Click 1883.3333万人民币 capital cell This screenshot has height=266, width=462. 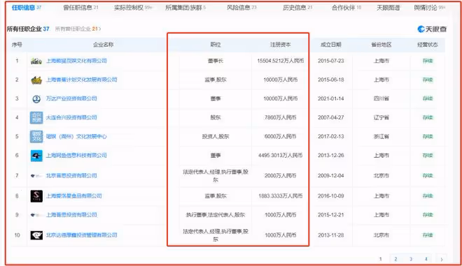(280, 195)
